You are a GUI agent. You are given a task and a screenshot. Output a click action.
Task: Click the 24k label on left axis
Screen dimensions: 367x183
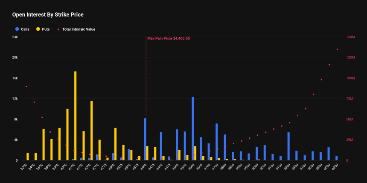pos(15,37)
